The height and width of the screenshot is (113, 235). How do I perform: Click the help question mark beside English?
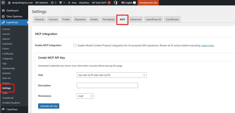coord(134,3)
